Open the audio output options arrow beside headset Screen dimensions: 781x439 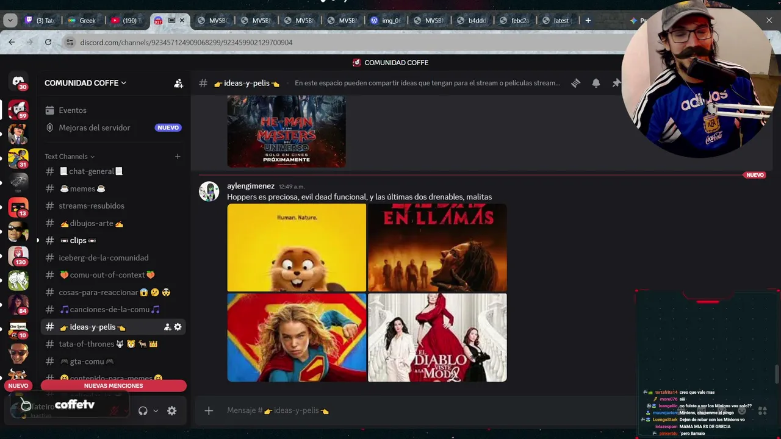click(156, 411)
